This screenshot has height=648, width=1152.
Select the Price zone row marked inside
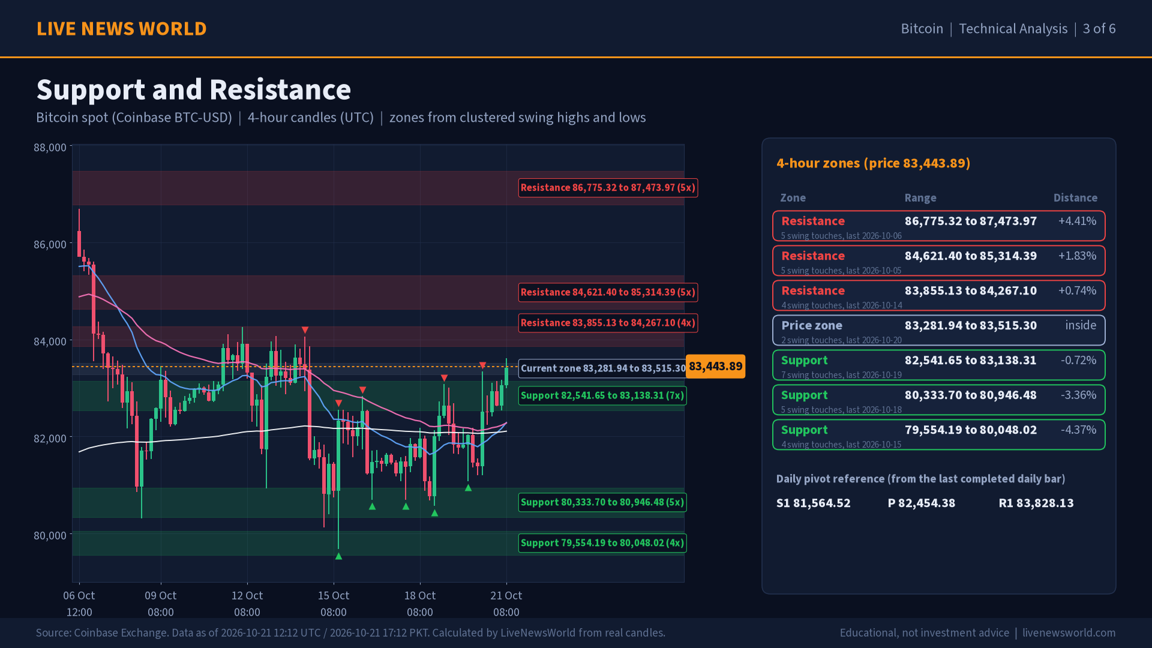938,331
